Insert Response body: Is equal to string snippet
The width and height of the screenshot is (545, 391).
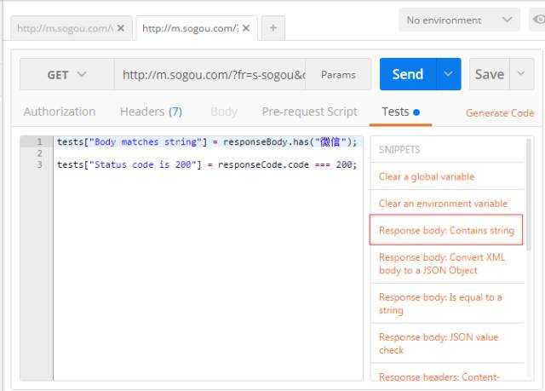[447, 304]
